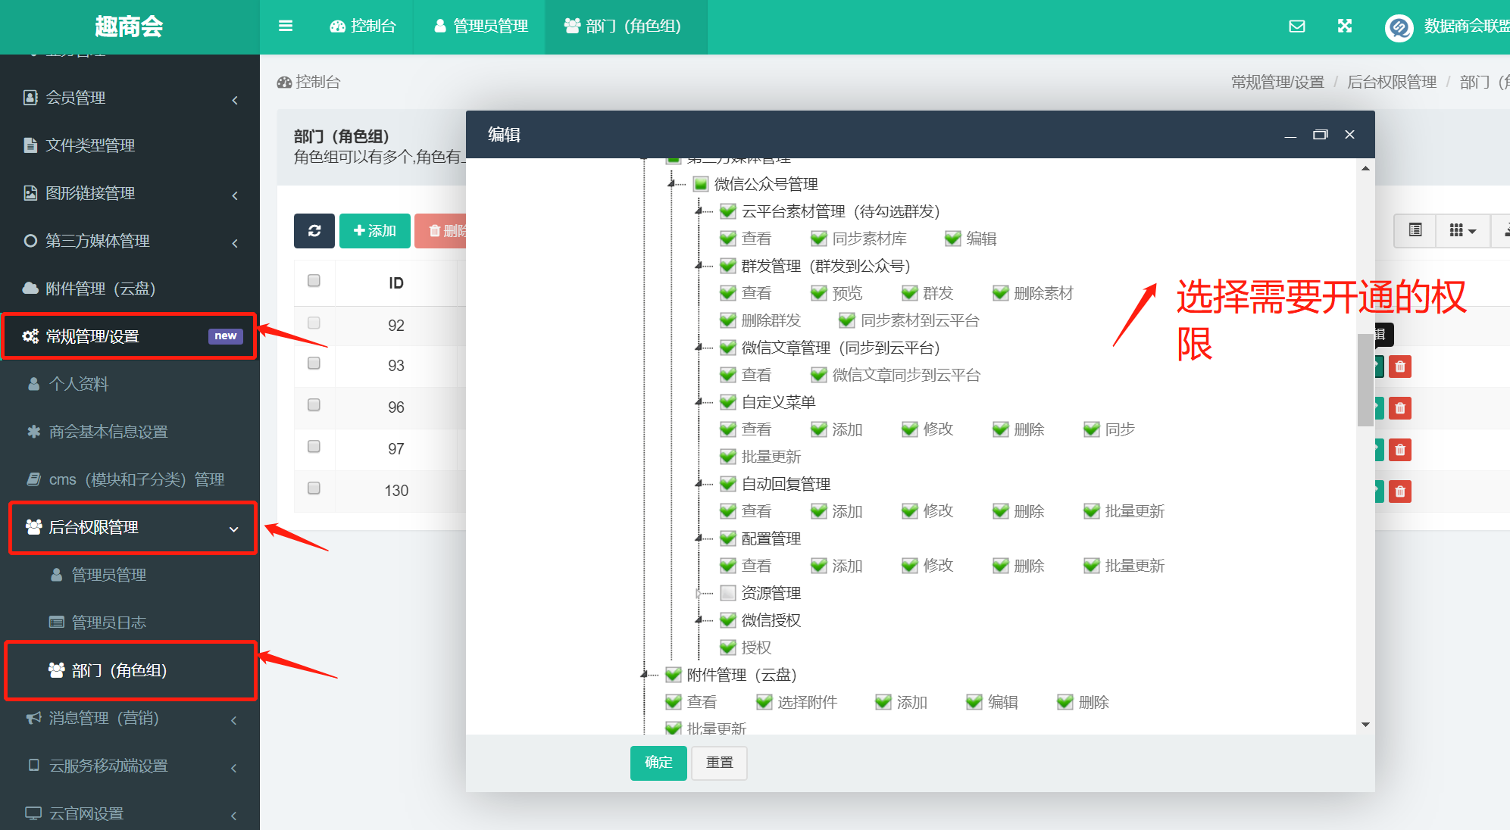Image resolution: width=1510 pixels, height=830 pixels.
Task: Click the green 添加 button
Action: coord(374,231)
